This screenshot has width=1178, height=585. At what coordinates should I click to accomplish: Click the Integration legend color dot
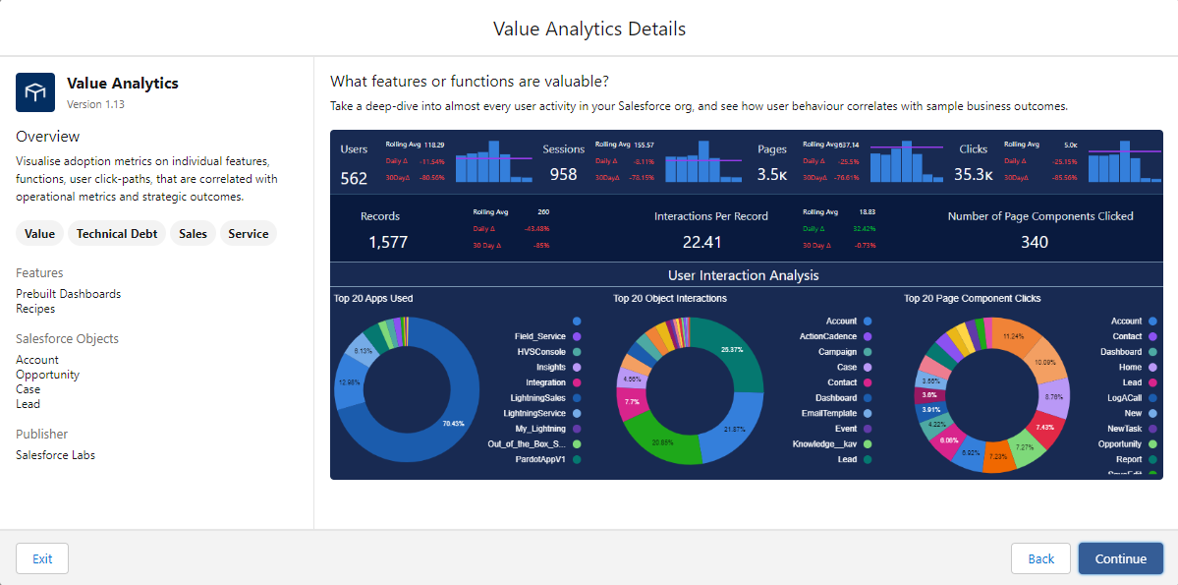(577, 382)
